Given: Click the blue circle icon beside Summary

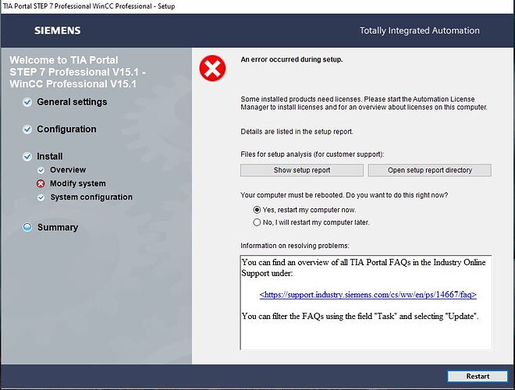Looking at the screenshot, I should 27,227.
